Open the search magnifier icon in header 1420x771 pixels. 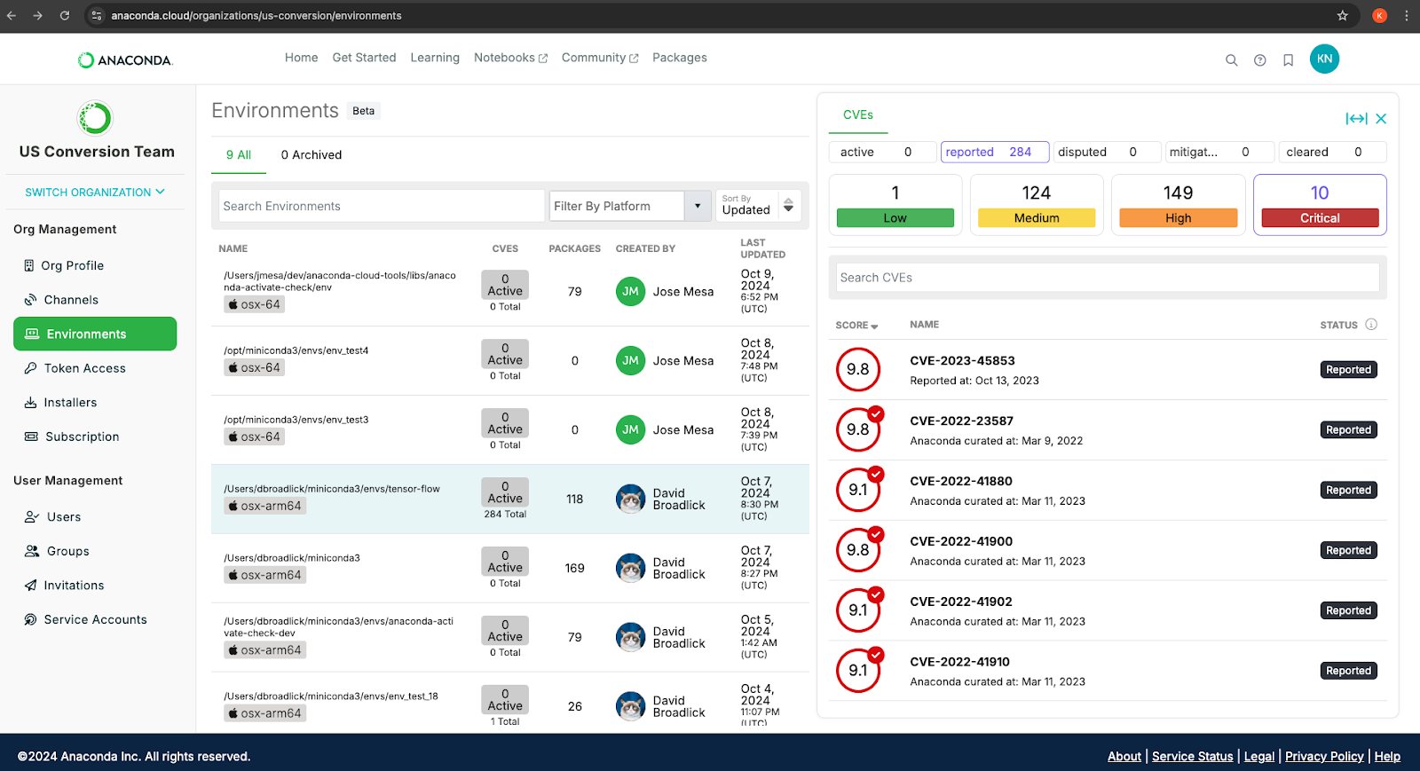[x=1231, y=60]
